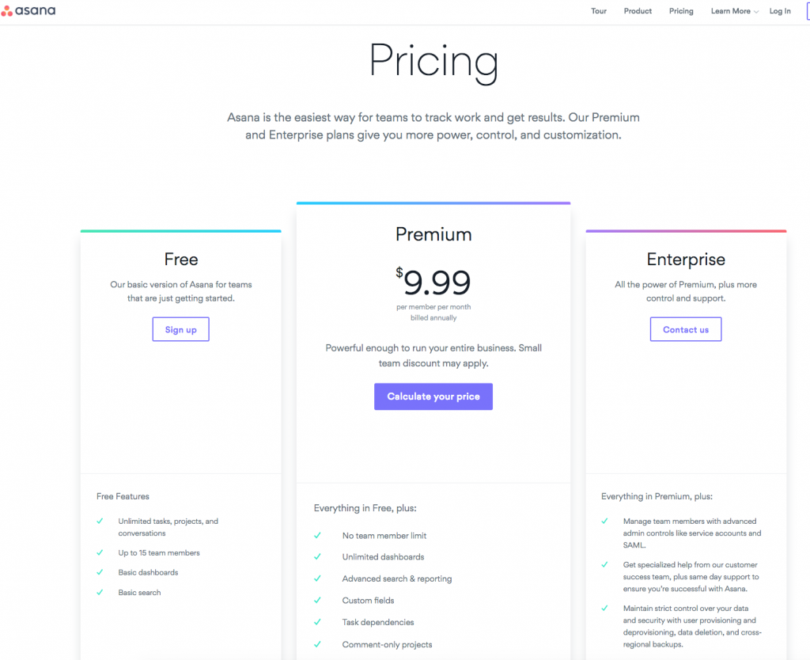This screenshot has width=810, height=660.
Task: Click checkmark beside "Advanced search & reporting"
Action: pyautogui.click(x=317, y=578)
